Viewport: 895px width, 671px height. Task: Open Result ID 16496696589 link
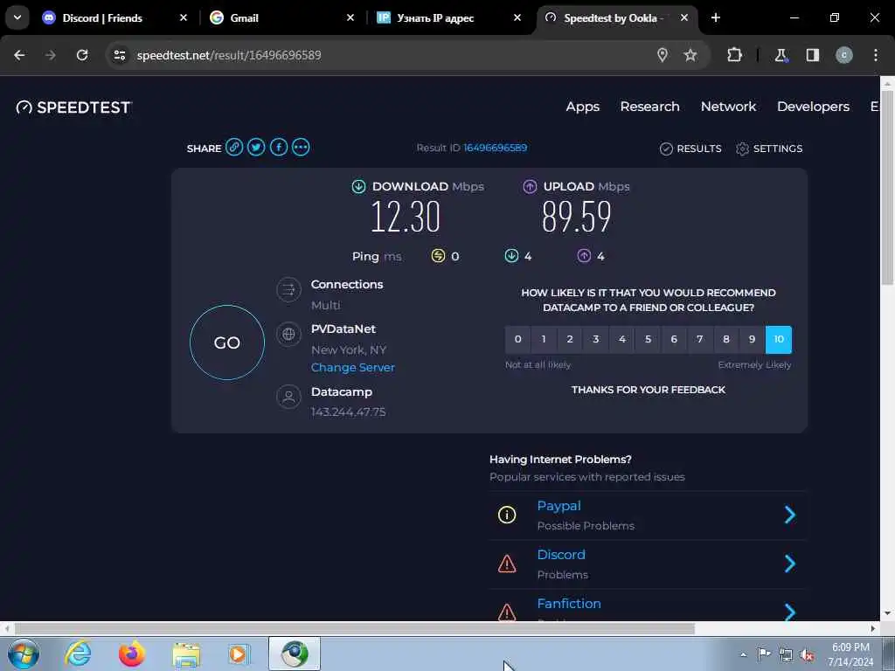[495, 148]
